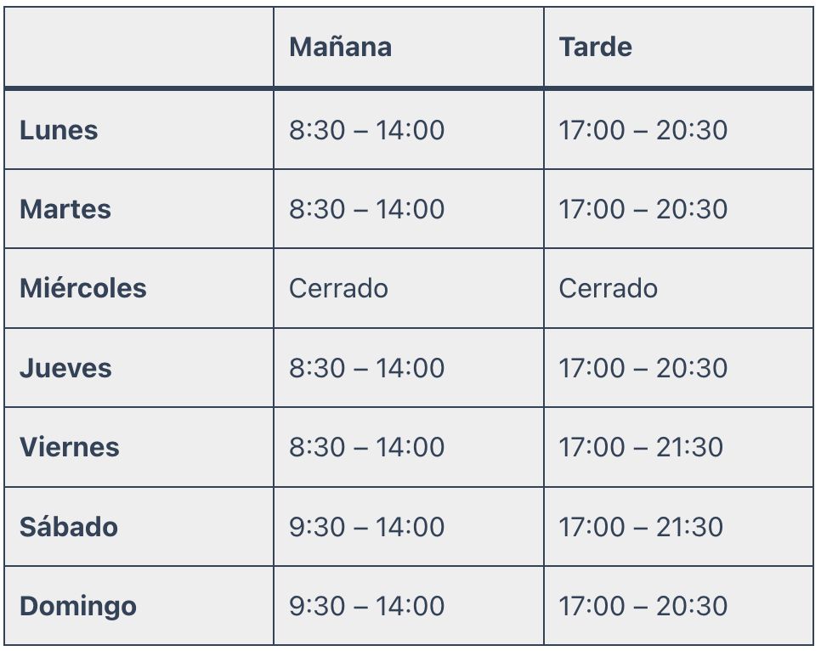Select Sábado afternoon 17:00 – 21:30 cell

[x=641, y=526]
